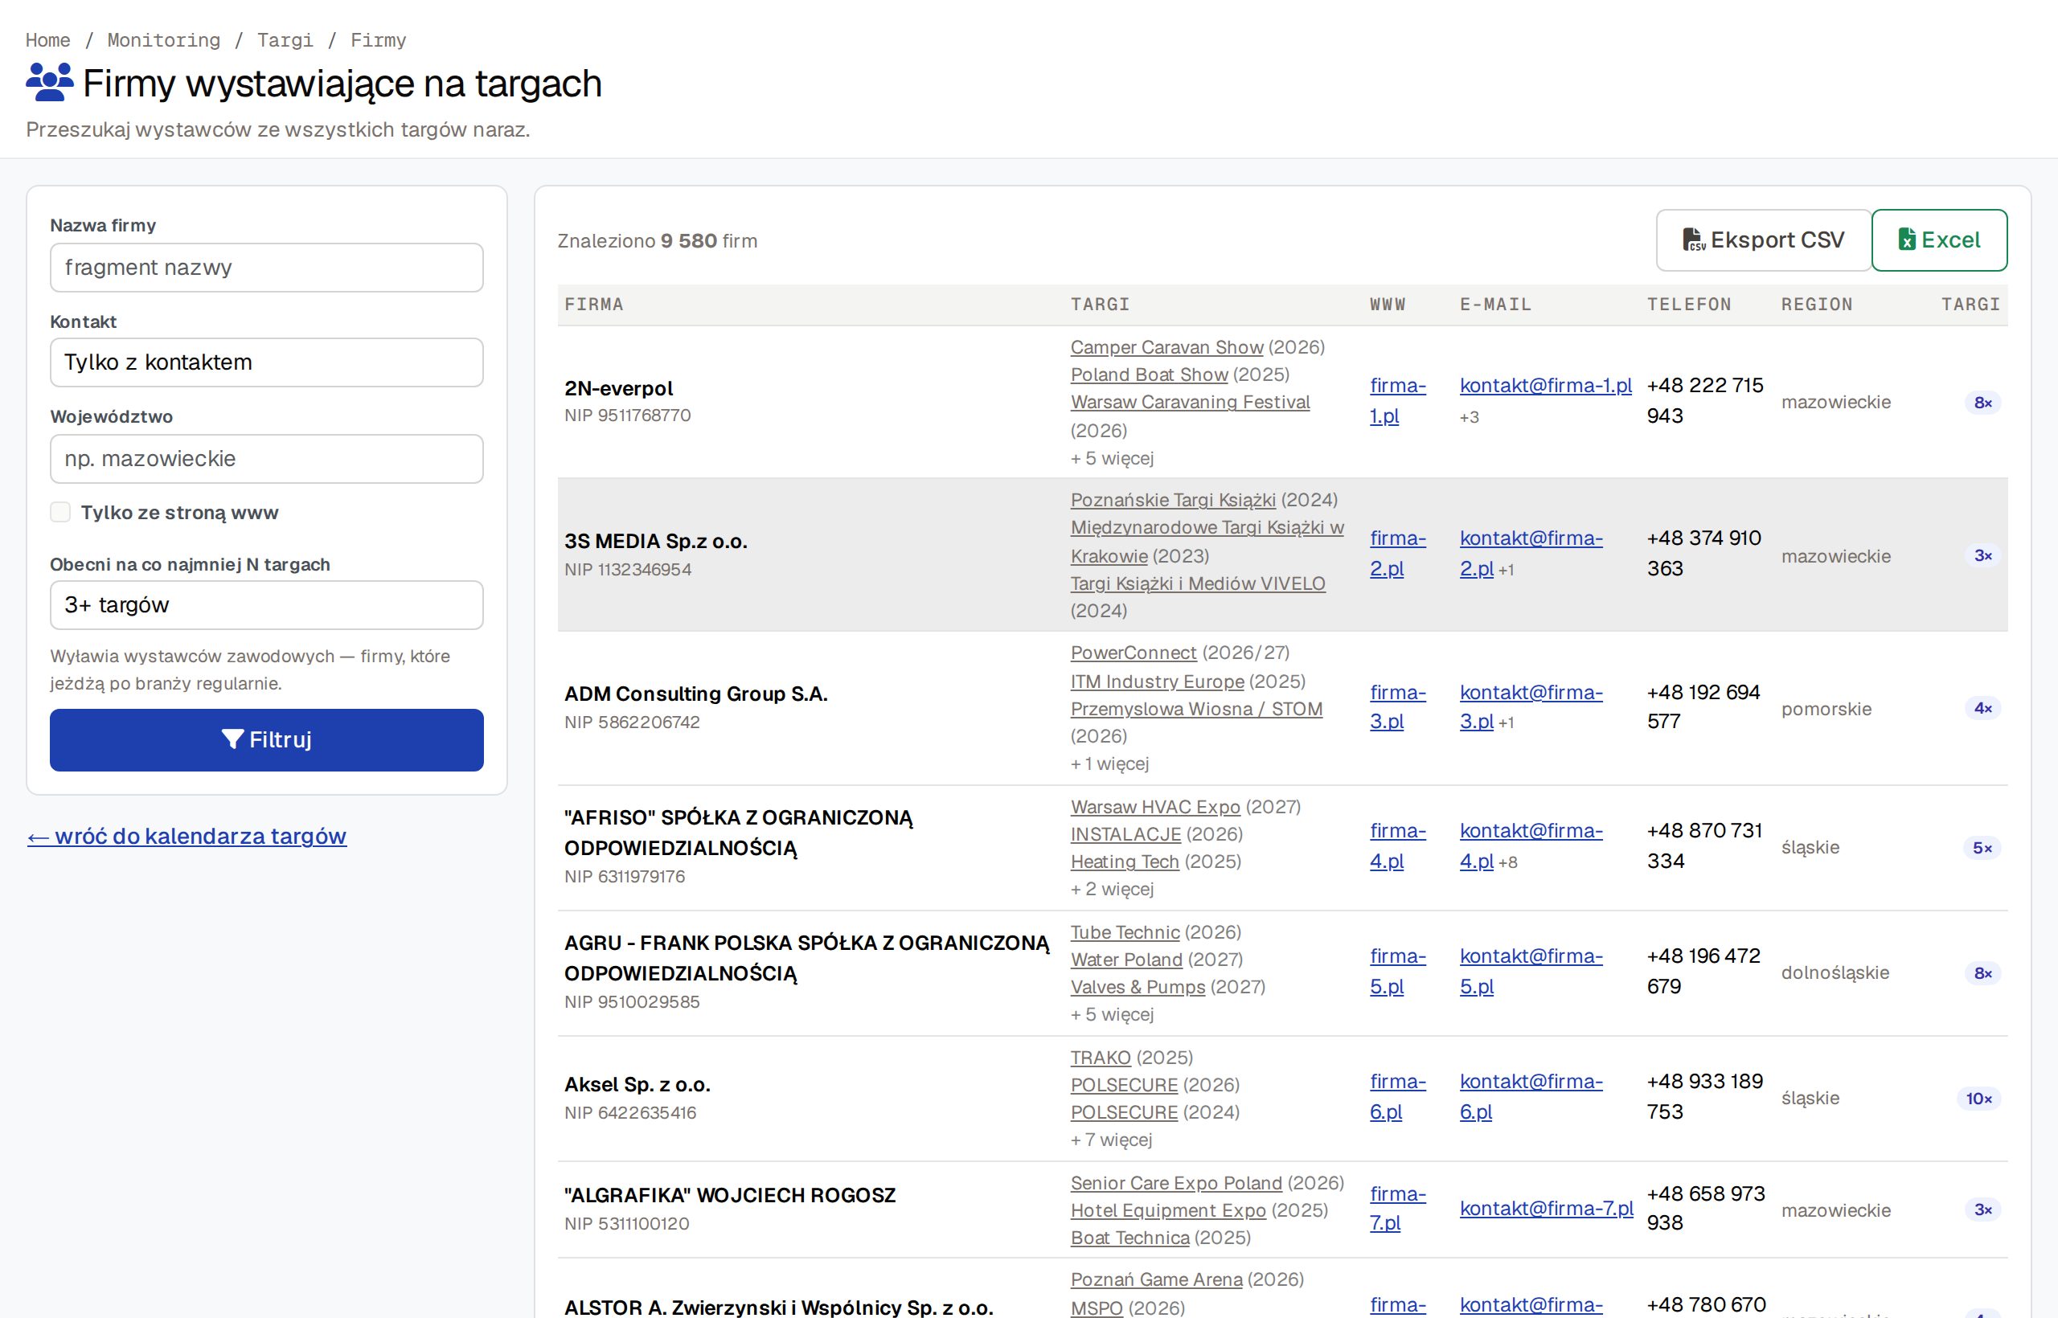Screen dimensions: 2058x1318
Task: Focus the Województwo input field
Action: coord(266,459)
